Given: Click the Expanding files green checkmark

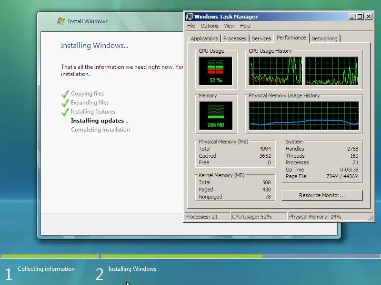Looking at the screenshot, I should [65, 103].
